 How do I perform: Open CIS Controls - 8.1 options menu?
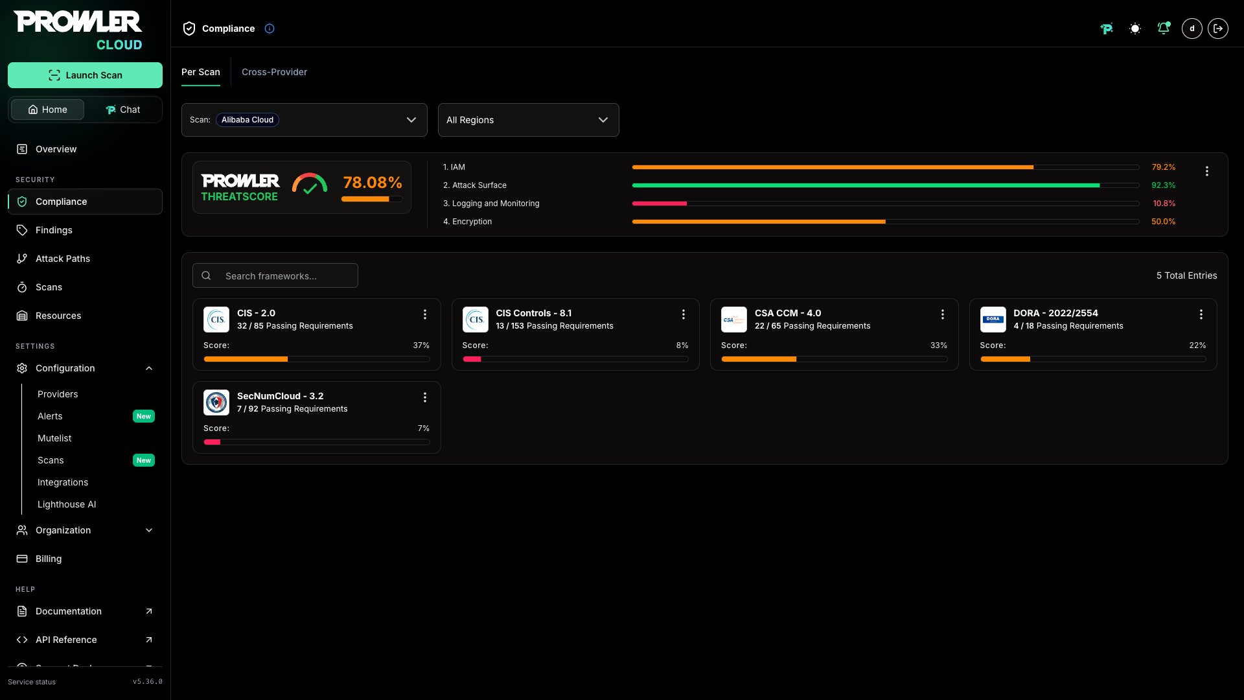pos(684,314)
